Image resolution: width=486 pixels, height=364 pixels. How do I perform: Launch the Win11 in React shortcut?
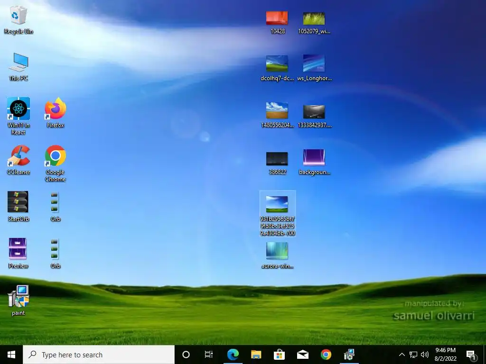pos(19,116)
